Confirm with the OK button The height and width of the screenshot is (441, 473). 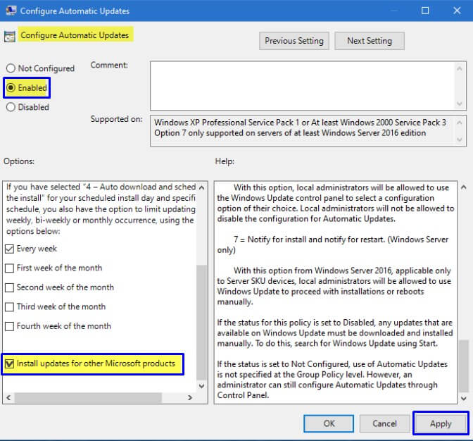[x=329, y=423]
